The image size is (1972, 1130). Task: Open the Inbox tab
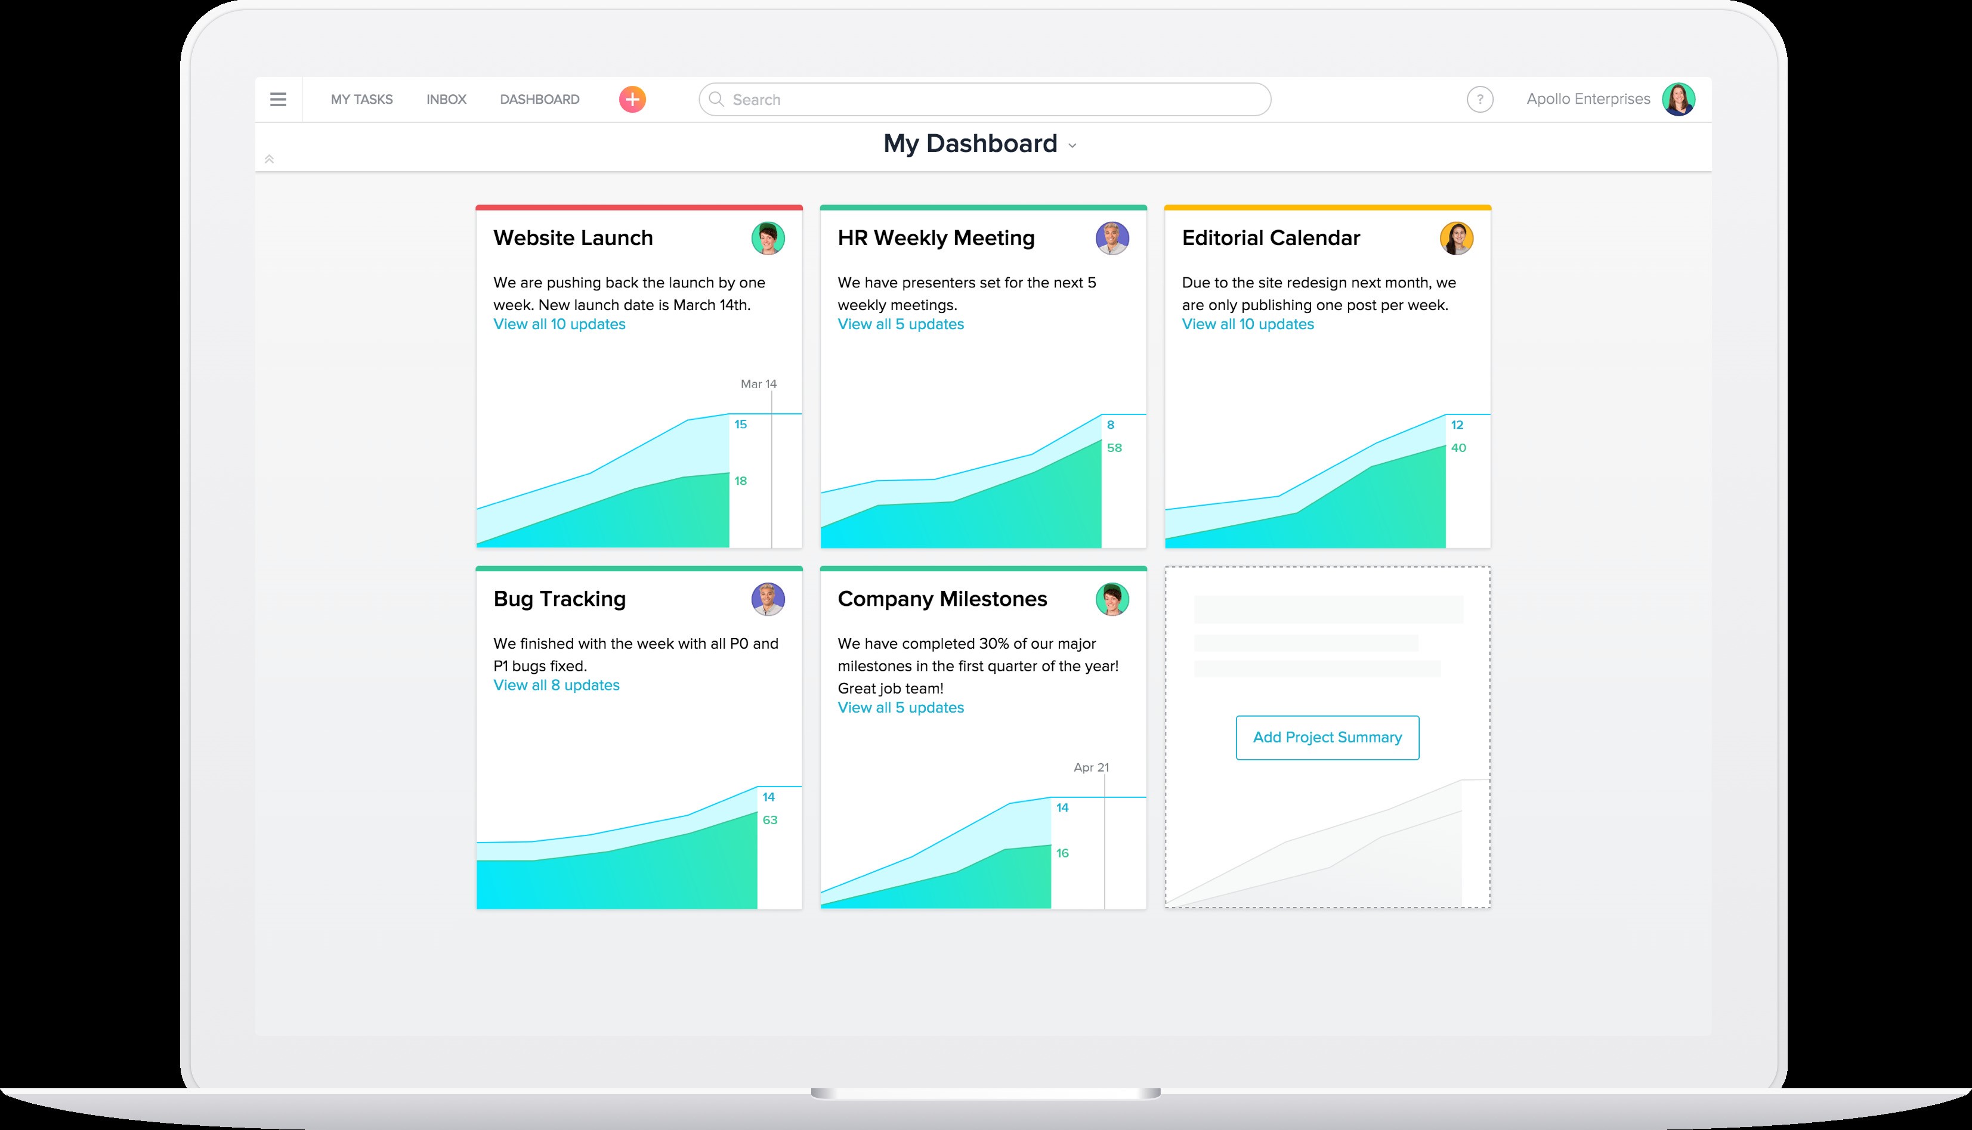coord(446,100)
